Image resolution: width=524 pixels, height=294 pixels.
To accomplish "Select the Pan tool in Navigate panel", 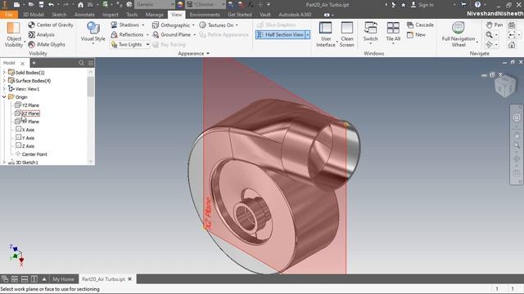I will tap(495, 25).
